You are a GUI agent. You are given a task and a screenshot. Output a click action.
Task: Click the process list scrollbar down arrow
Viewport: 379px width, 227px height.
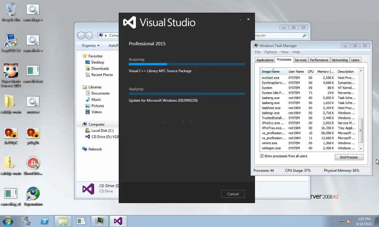point(361,148)
